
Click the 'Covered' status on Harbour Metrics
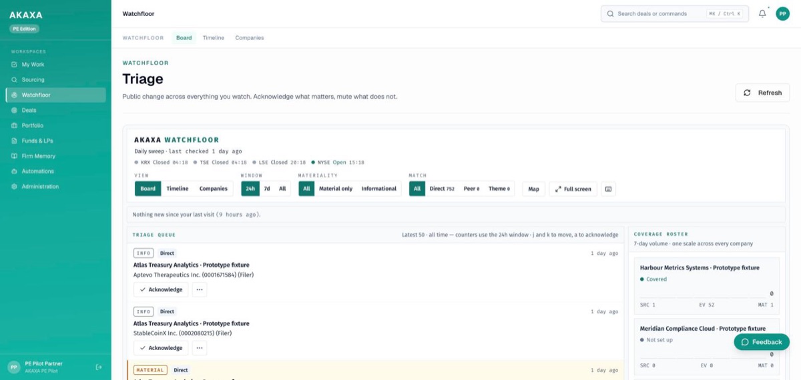point(653,279)
